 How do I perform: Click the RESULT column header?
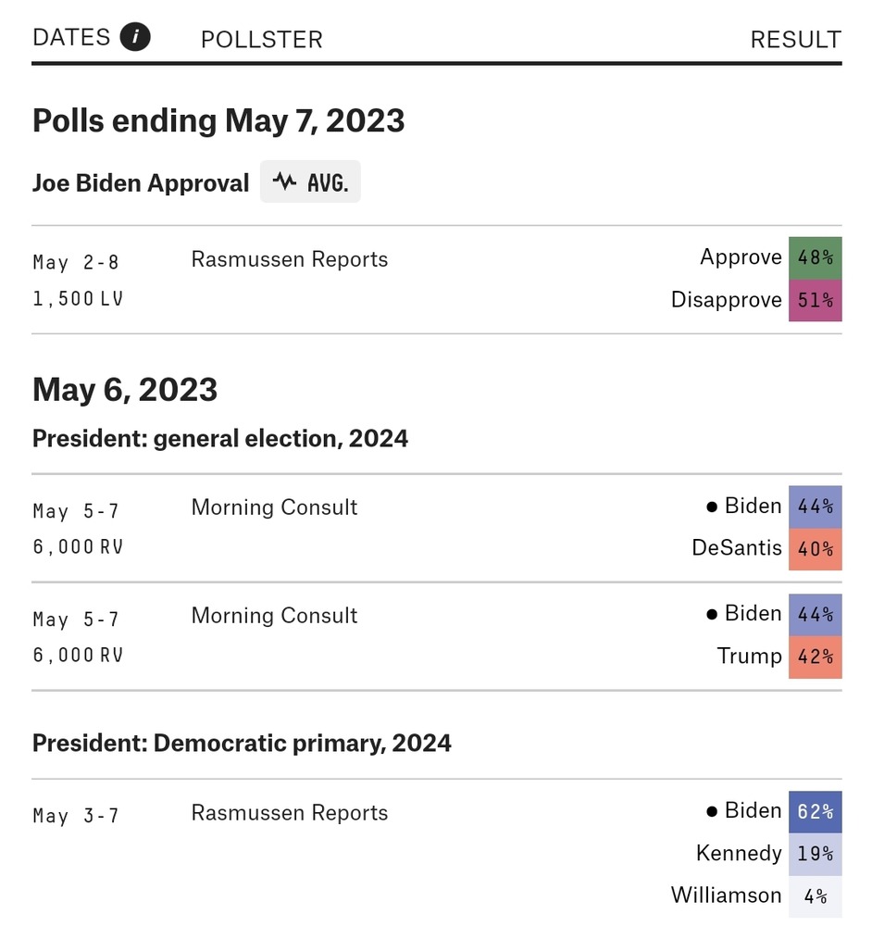(795, 40)
